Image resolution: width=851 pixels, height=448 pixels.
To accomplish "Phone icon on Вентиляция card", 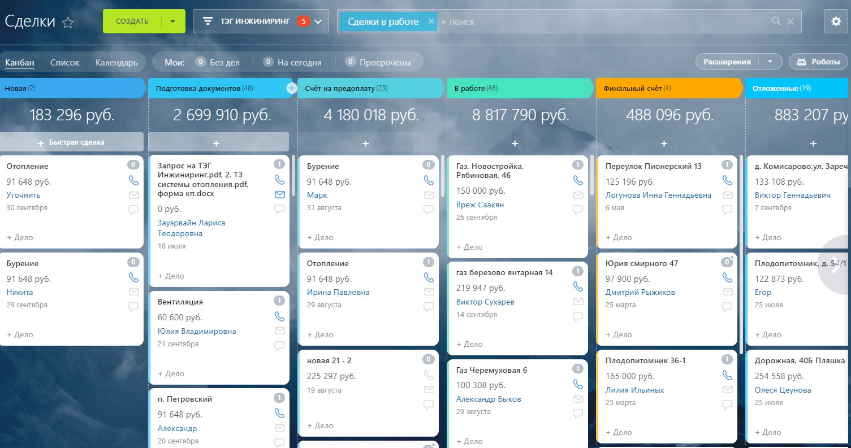I will point(279,316).
